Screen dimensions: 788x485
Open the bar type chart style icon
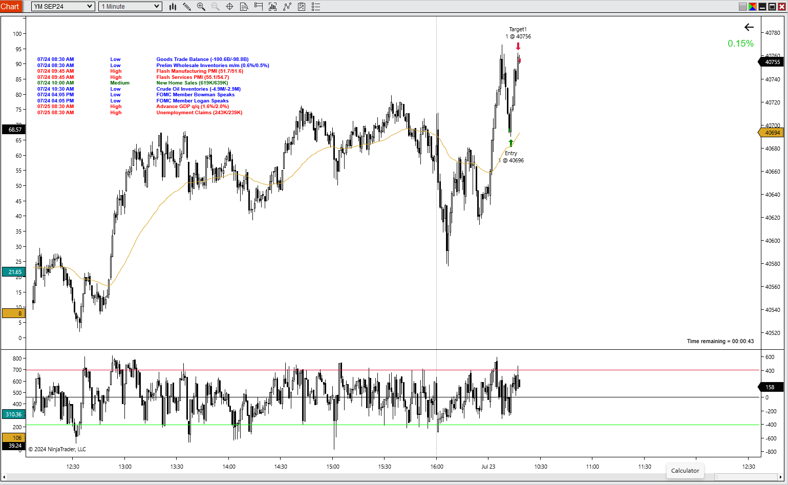click(x=173, y=7)
